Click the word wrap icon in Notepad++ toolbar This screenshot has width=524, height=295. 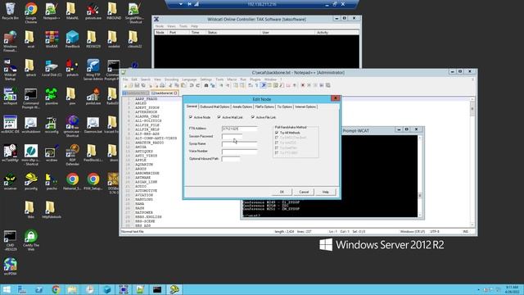point(251,85)
